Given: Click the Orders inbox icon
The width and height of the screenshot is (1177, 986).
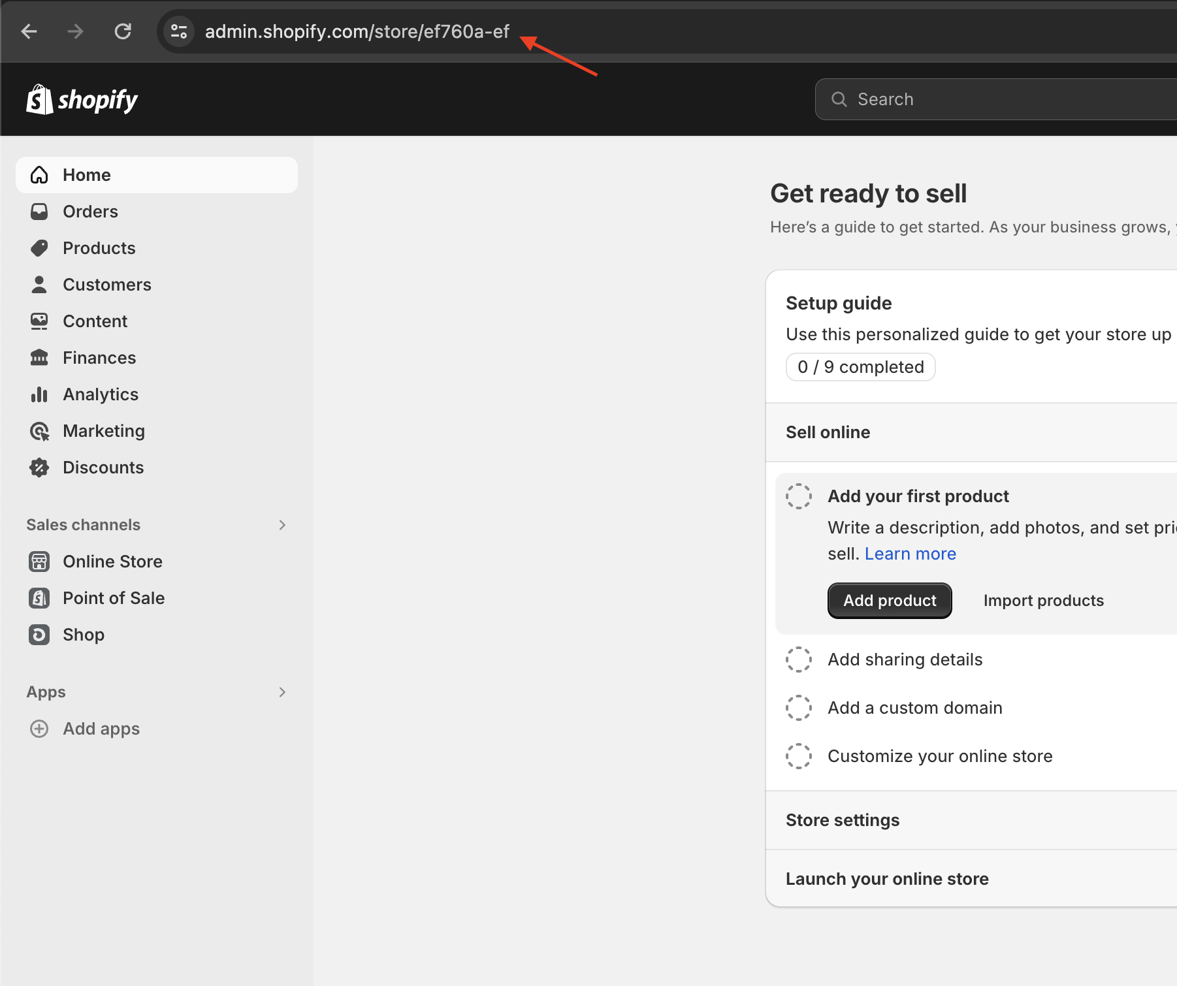Looking at the screenshot, I should point(39,212).
